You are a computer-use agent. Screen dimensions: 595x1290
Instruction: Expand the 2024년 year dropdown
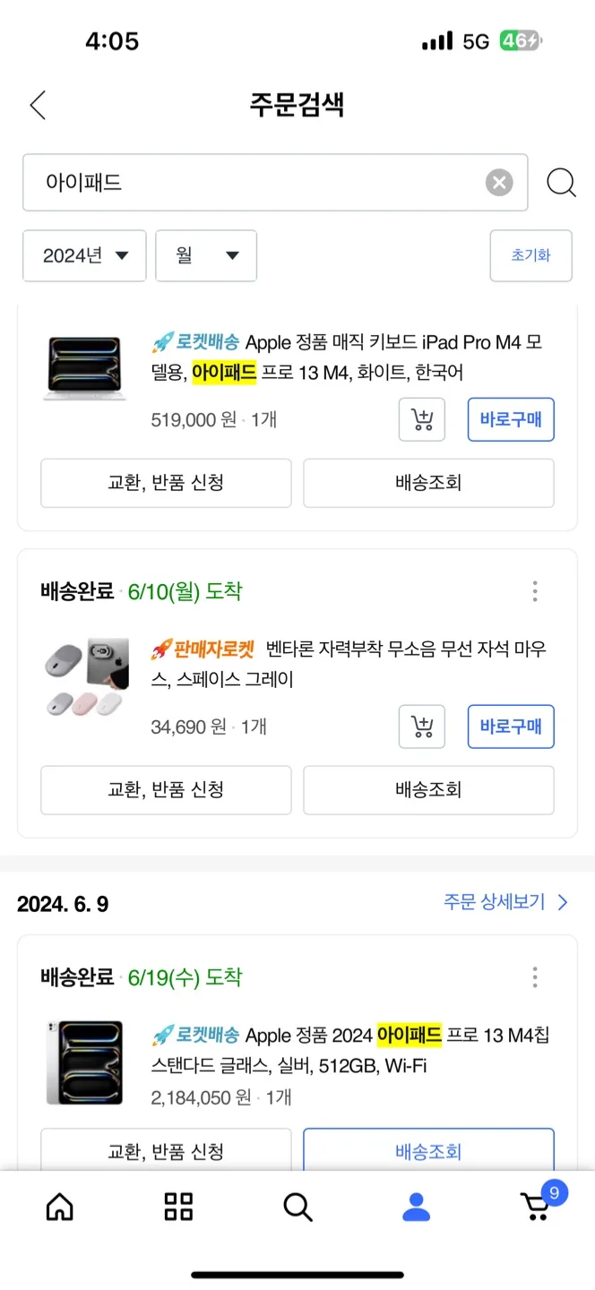pos(84,256)
